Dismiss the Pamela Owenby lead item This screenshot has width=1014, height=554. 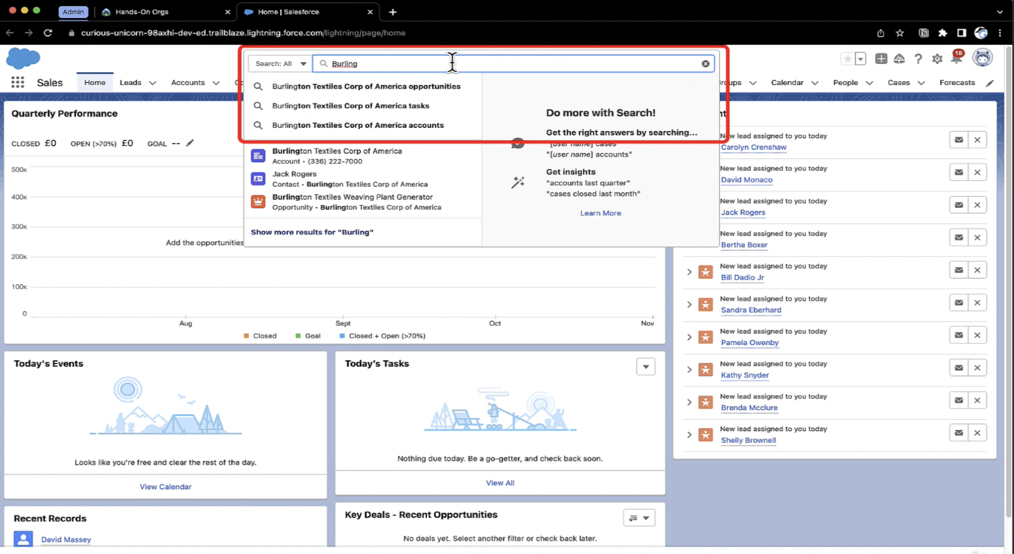pyautogui.click(x=977, y=336)
